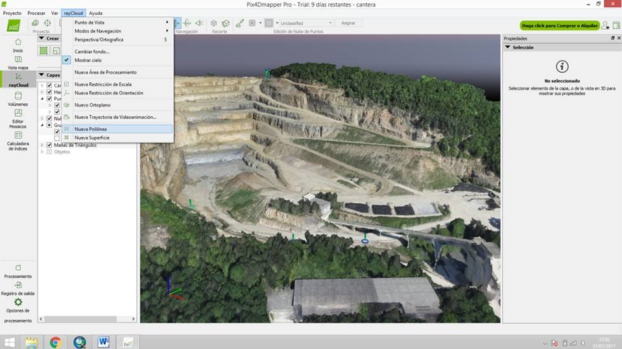This screenshot has width=622, height=349.
Task: Expand the Objetos tree node
Action: [42, 152]
